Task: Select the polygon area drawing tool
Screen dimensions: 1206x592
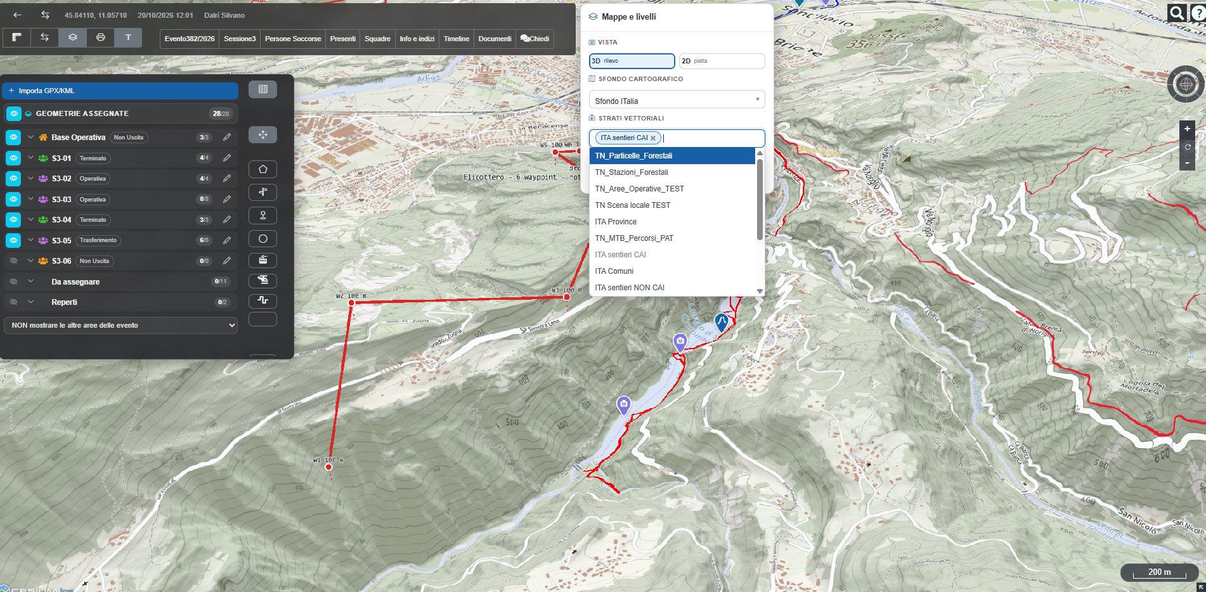Action: tap(263, 169)
